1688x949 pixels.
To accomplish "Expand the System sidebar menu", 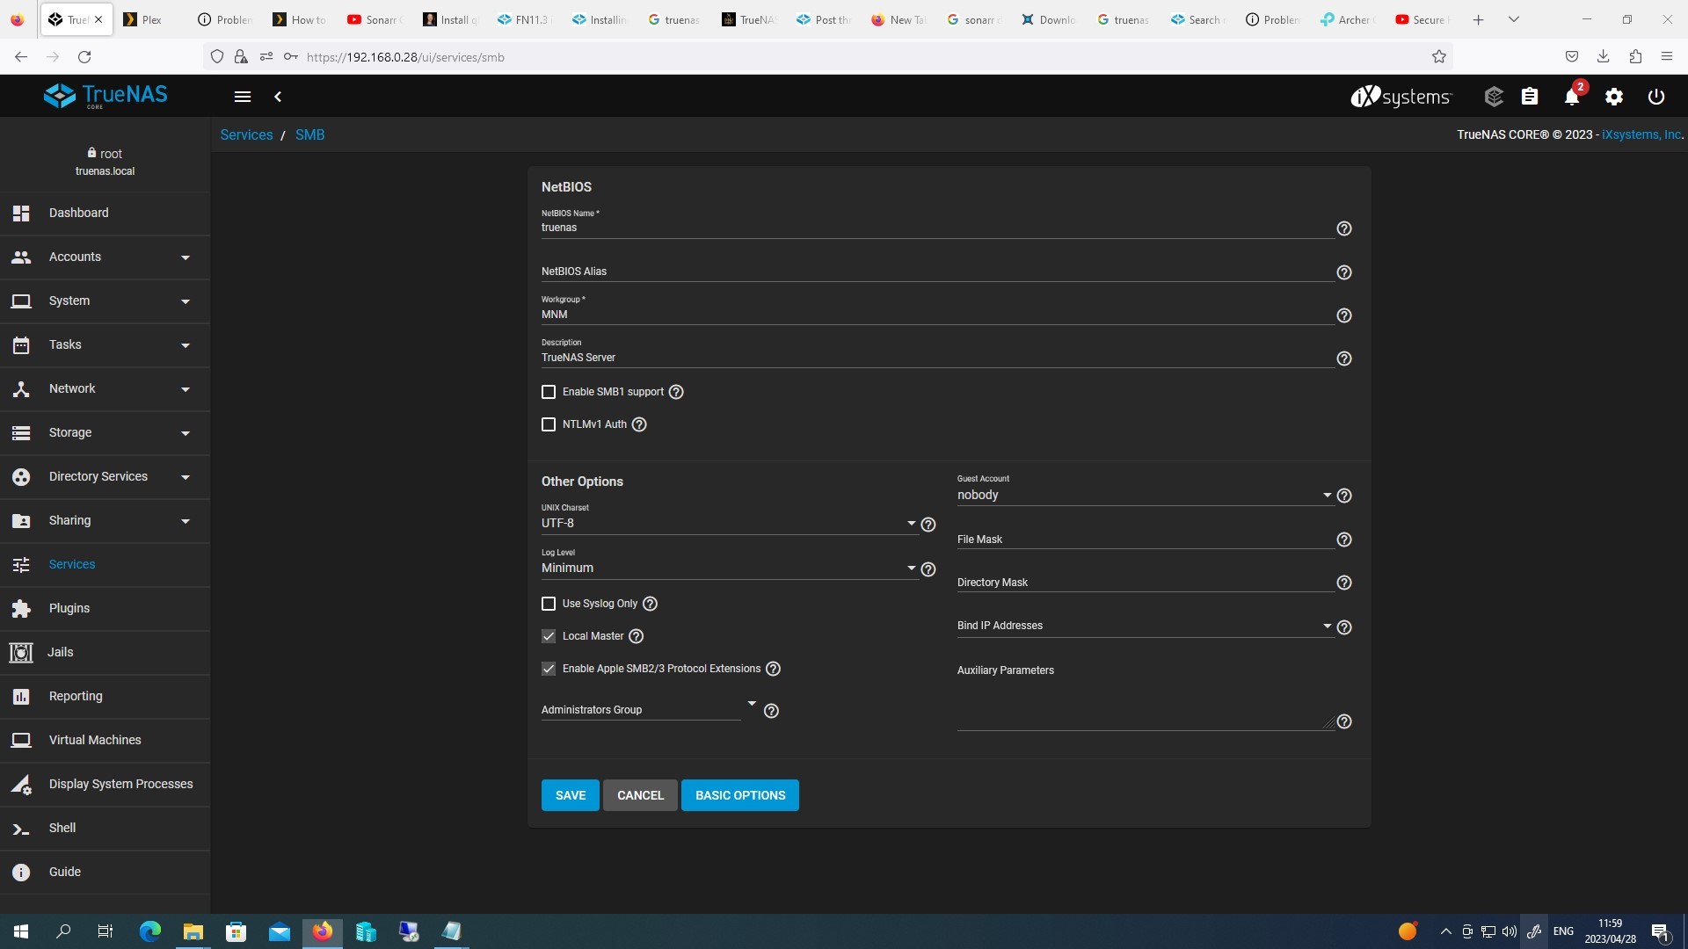I will 105,301.
